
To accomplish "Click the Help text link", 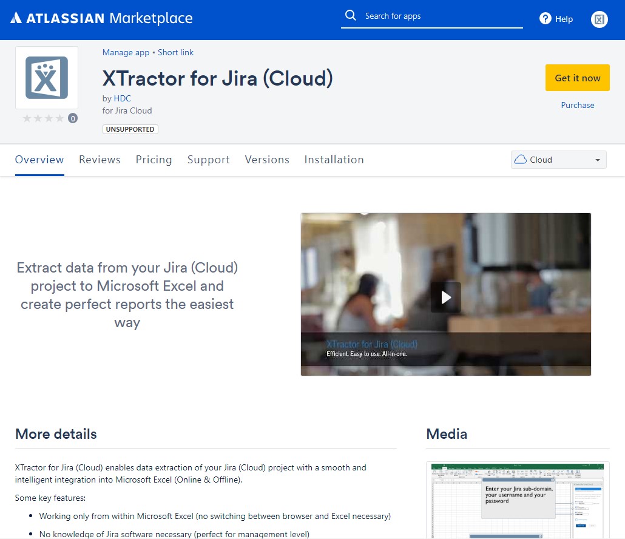I will 564,19.
